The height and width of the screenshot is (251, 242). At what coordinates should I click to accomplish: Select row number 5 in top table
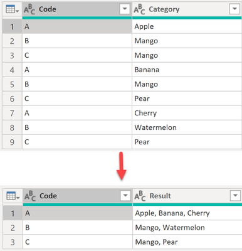point(12,84)
